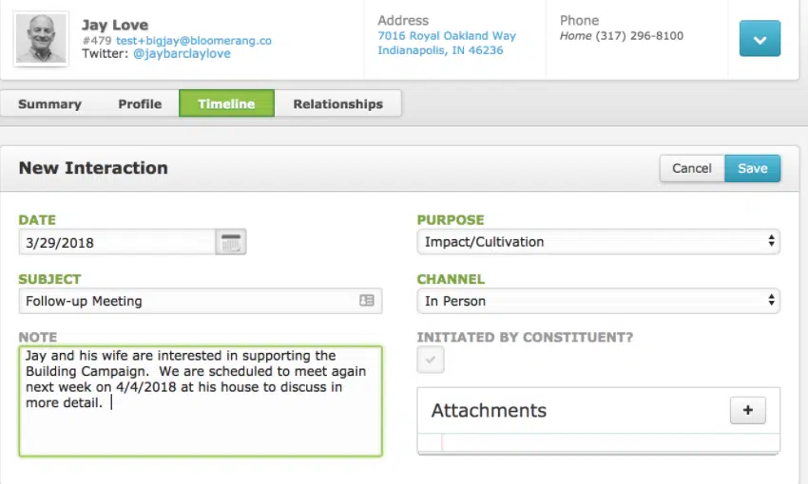
Task: Open the Purpose dropdown
Action: (x=598, y=242)
